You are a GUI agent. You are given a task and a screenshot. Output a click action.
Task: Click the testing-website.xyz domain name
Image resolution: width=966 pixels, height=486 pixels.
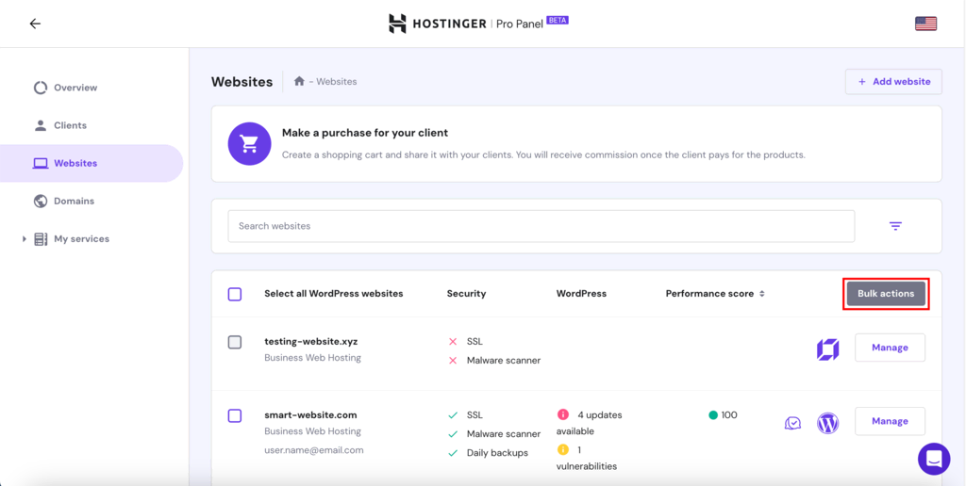point(310,342)
